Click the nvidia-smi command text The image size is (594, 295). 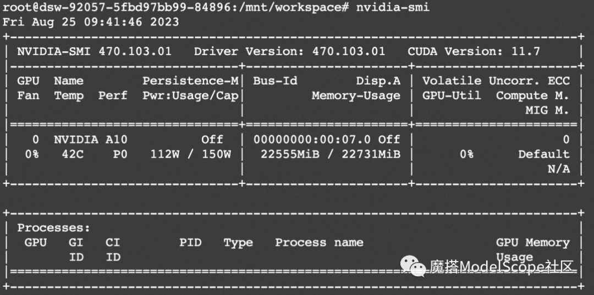(393, 7)
